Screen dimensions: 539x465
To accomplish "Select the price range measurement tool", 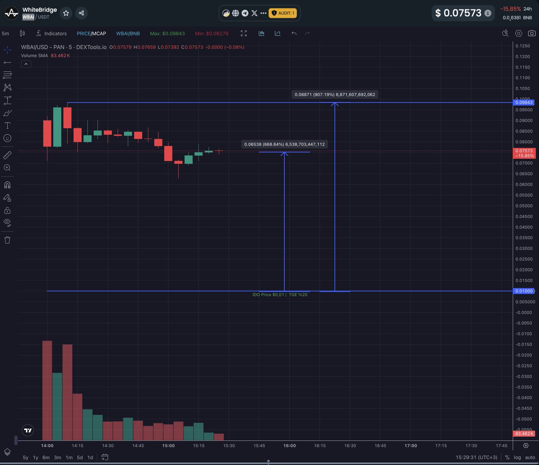I will [7, 100].
